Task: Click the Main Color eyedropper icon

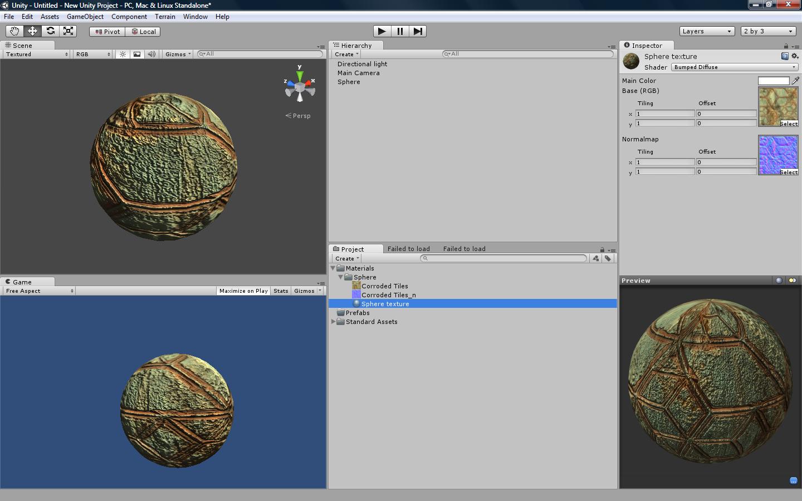Action: click(x=795, y=81)
